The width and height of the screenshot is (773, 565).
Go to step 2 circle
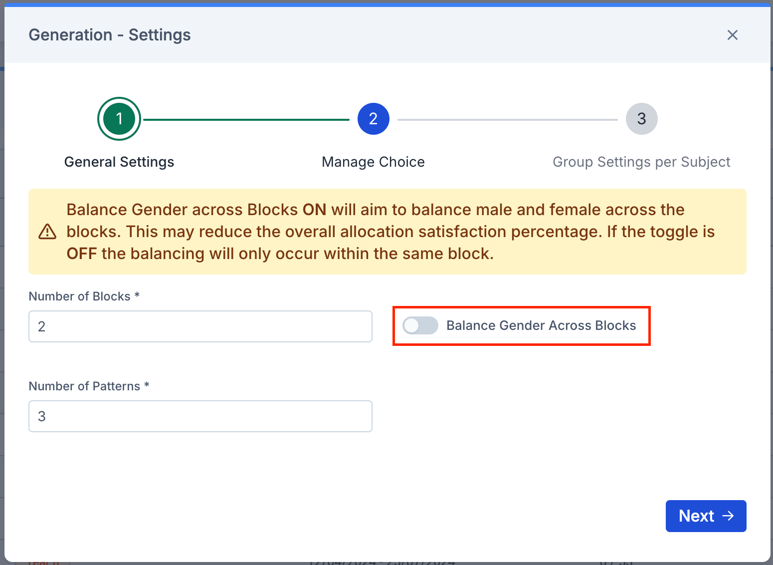374,119
